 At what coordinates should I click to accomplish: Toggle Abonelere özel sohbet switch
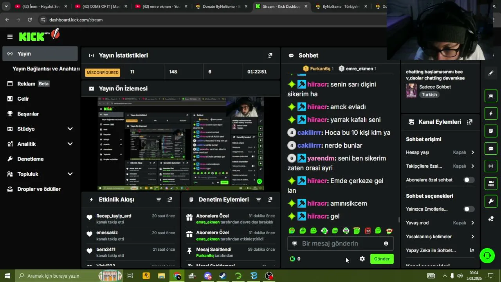[x=469, y=180]
